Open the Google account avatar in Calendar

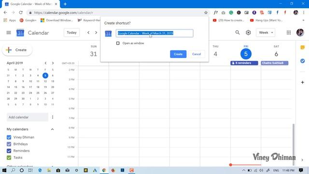[x=300, y=32]
